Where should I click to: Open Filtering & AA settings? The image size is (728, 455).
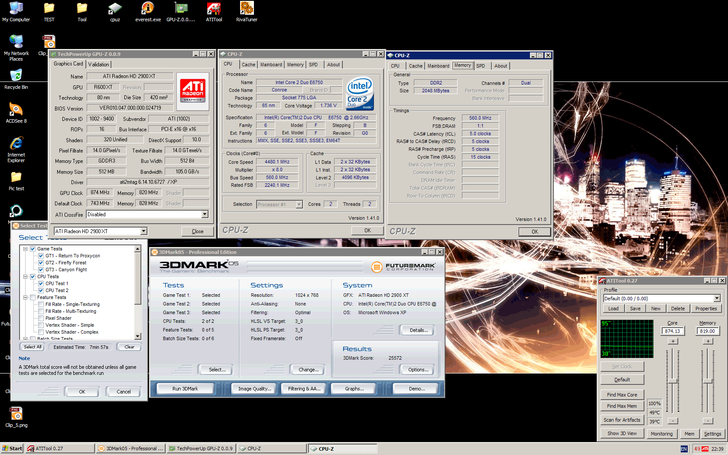304,389
